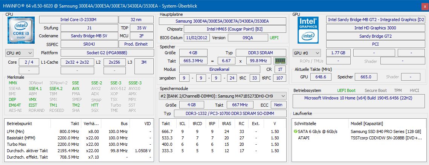Click the Intel HM65 (Cougar Point) chipset field

(235, 29)
